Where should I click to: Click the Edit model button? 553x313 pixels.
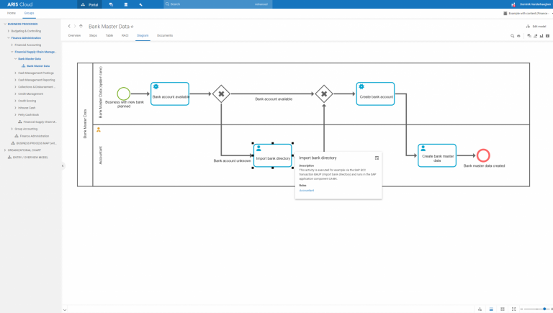[x=536, y=26]
